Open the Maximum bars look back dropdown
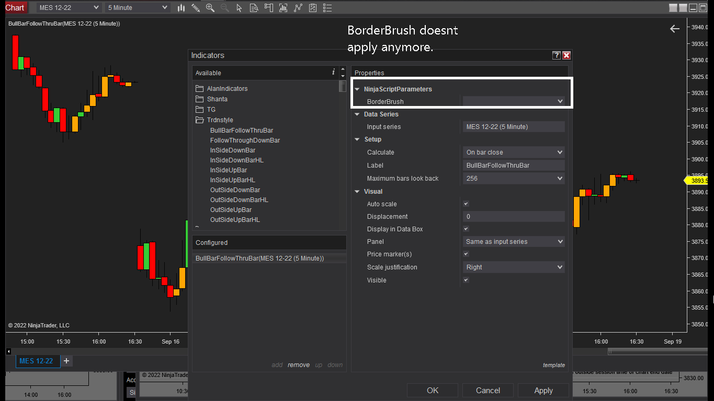The height and width of the screenshot is (401, 714). point(514,179)
